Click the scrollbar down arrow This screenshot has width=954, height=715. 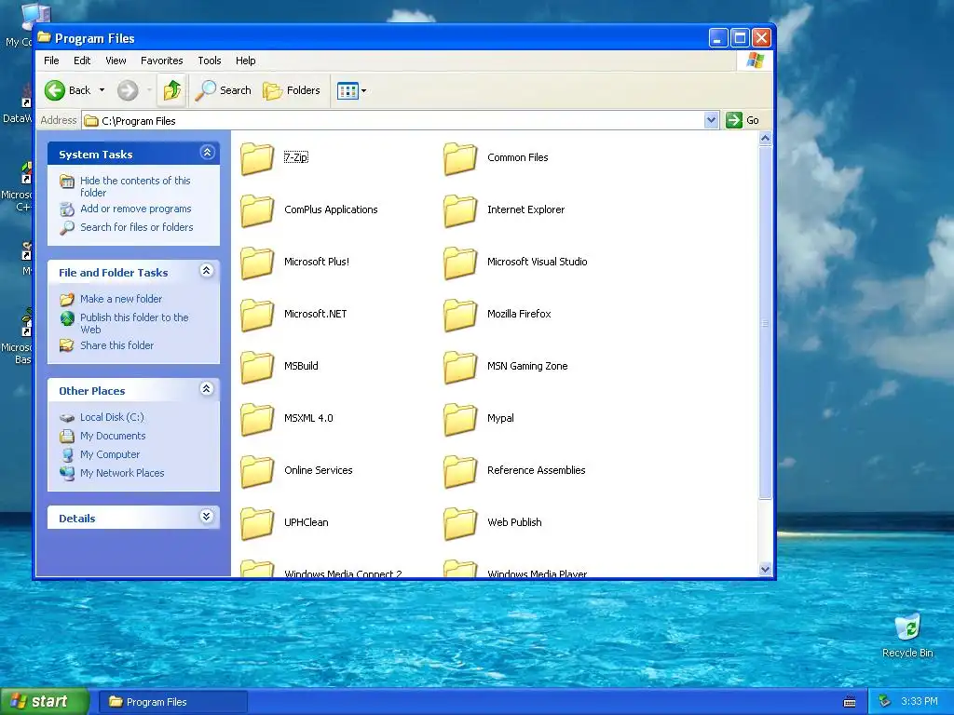point(766,570)
